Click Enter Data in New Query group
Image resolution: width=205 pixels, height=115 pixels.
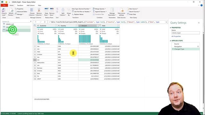[132, 14]
